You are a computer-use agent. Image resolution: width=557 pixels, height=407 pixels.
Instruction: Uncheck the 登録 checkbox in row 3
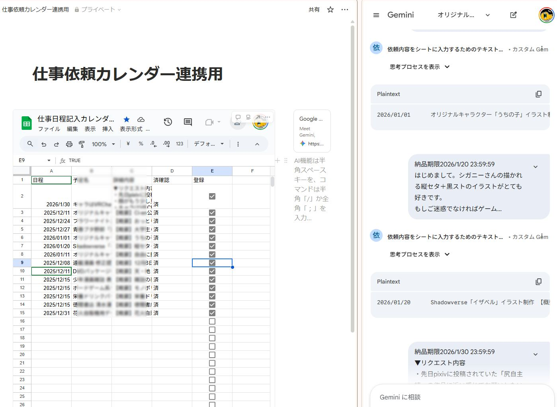pos(212,213)
